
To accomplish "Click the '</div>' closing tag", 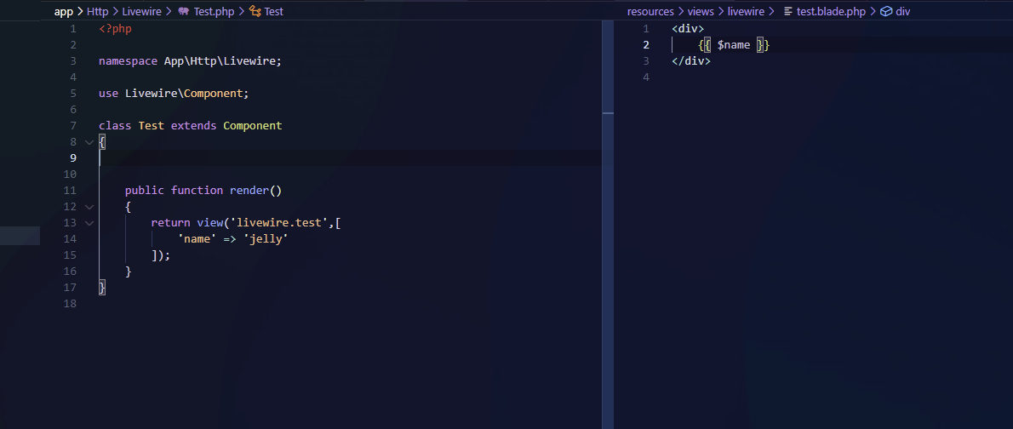I will pyautogui.click(x=690, y=61).
